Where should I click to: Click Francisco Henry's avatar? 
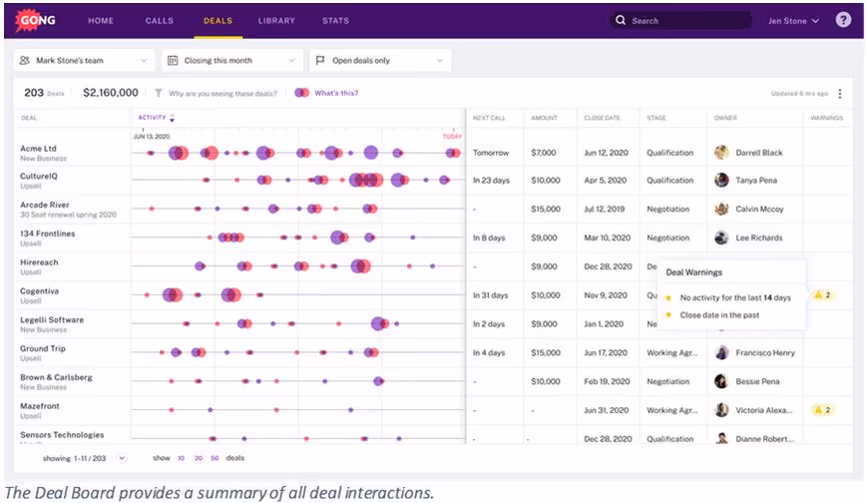721,352
